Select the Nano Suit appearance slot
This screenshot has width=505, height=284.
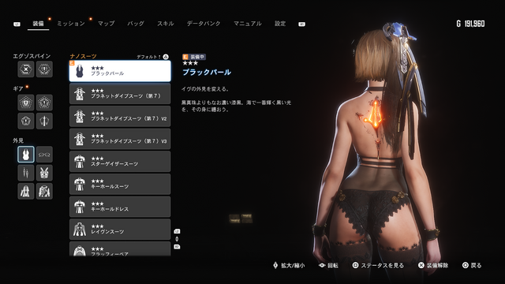pos(26,155)
